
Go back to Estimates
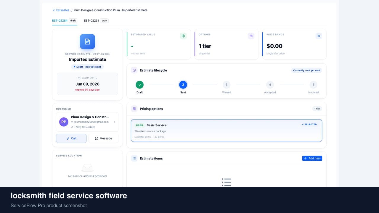(61, 10)
